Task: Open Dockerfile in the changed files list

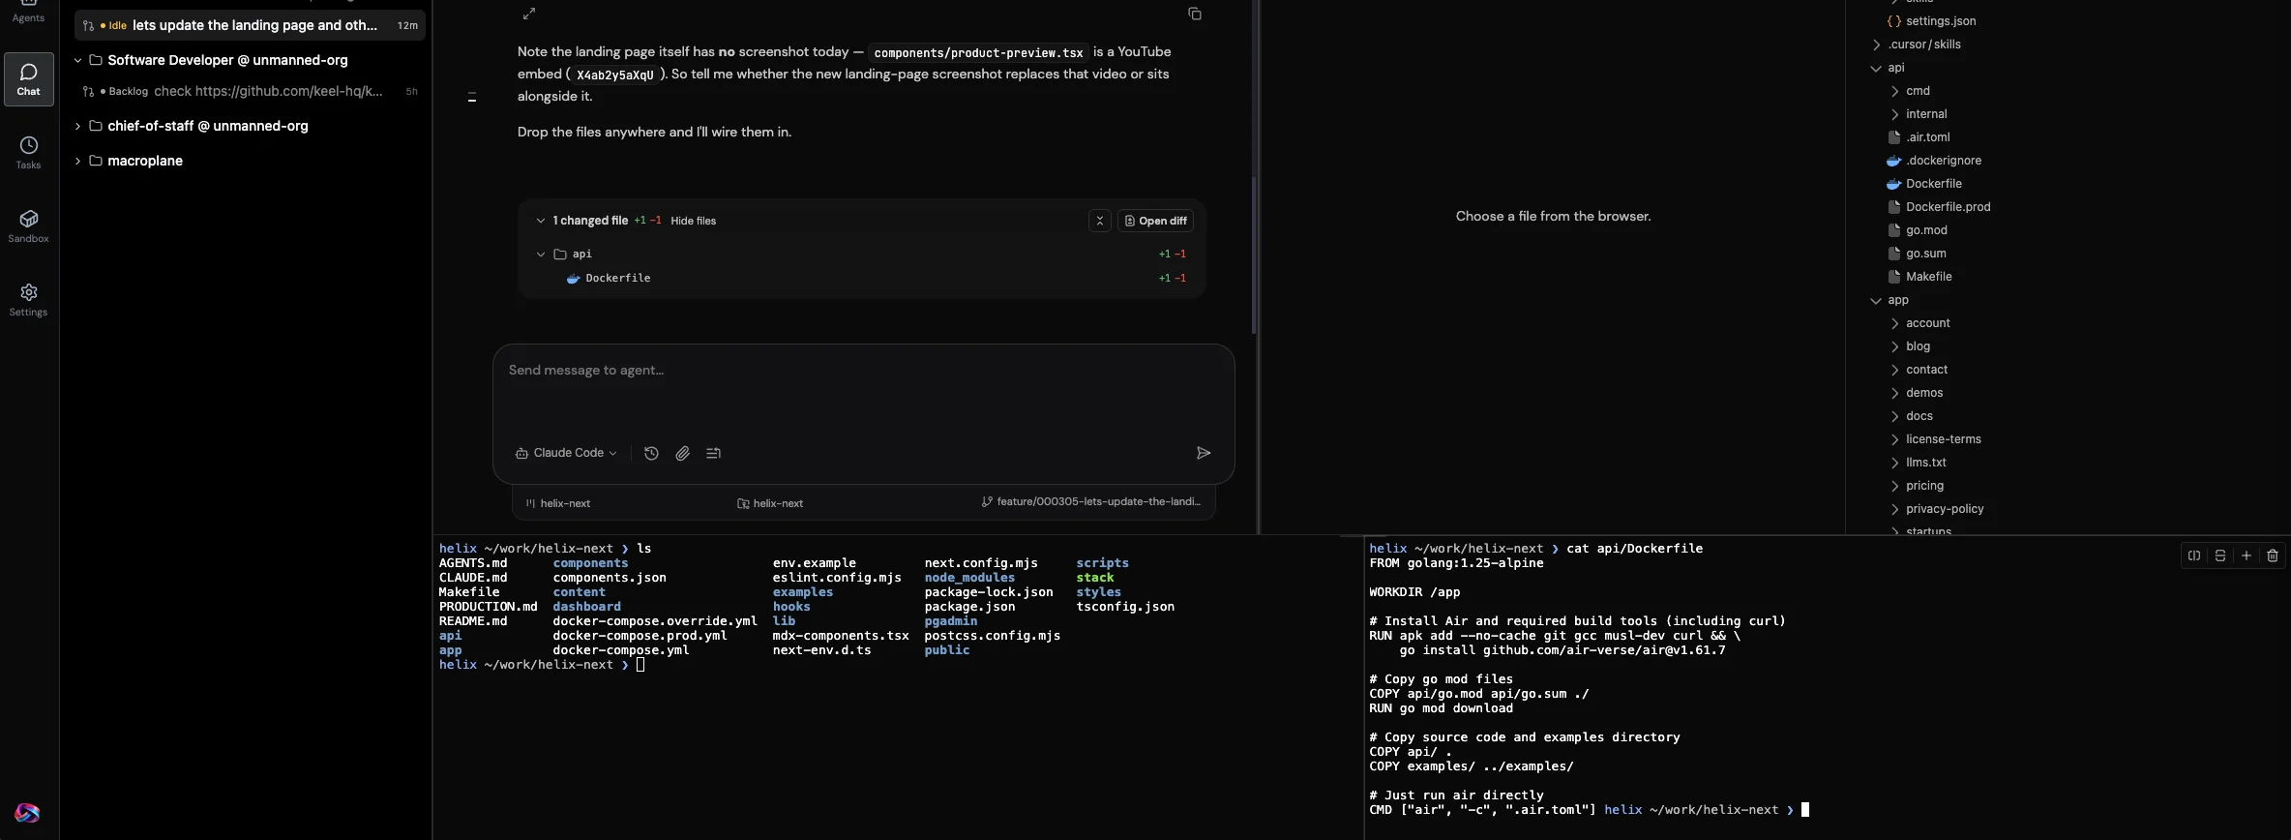Action: click(617, 279)
